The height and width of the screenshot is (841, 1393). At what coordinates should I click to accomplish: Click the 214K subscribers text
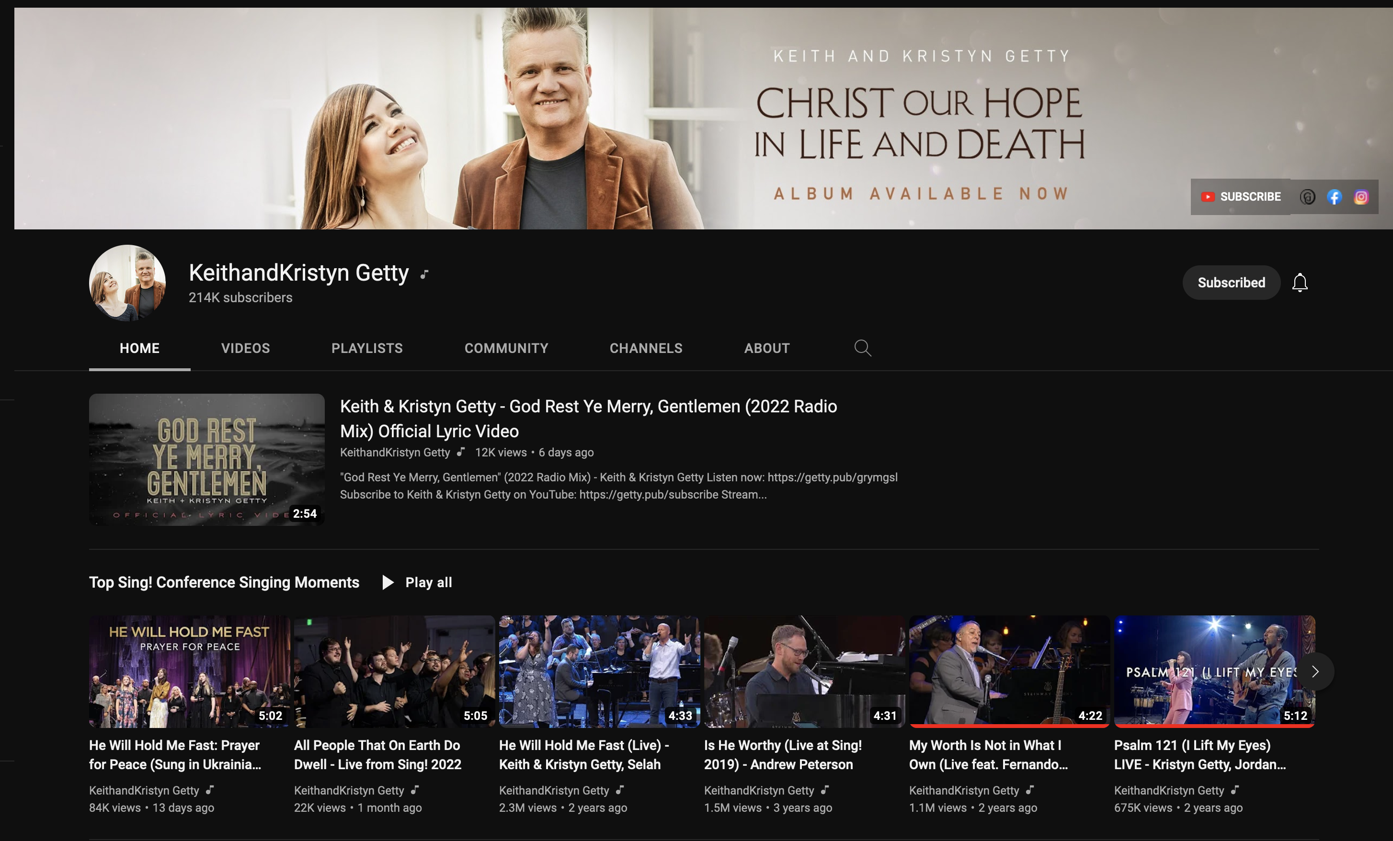[240, 298]
